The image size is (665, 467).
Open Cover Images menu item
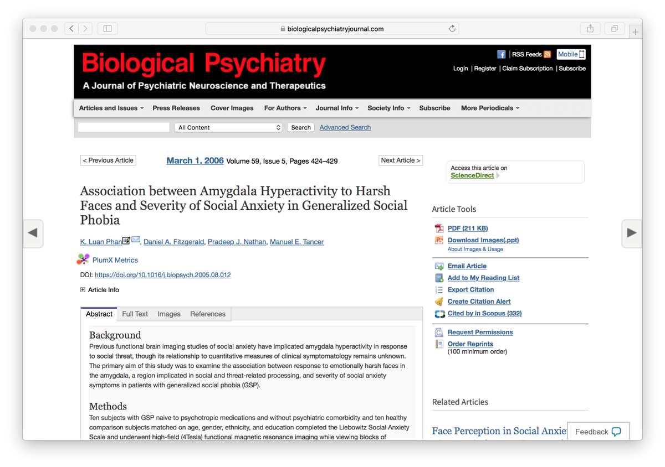pos(232,108)
